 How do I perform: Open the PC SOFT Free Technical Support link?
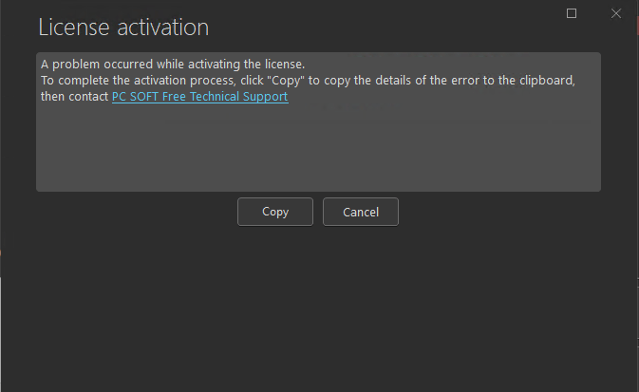(199, 97)
